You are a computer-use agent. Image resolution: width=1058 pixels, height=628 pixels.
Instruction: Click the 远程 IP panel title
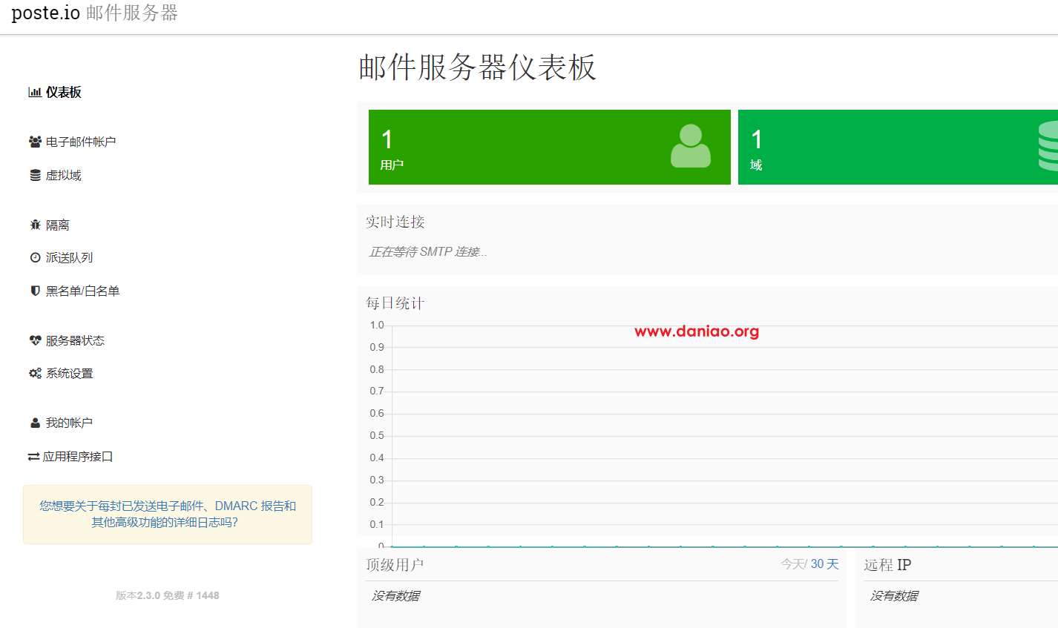[x=887, y=565]
